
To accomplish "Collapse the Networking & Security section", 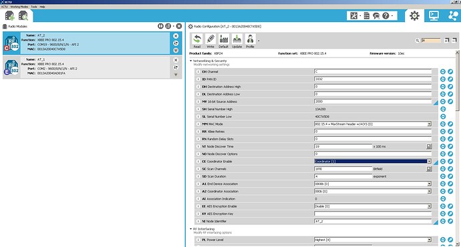I will 191,61.
